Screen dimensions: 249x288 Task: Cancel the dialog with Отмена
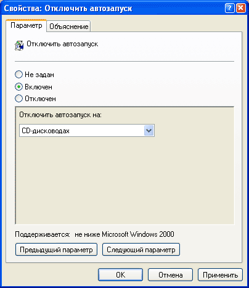click(x=170, y=275)
